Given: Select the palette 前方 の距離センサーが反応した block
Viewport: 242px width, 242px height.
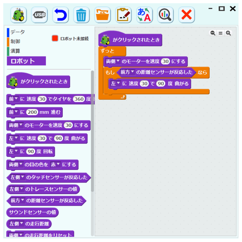Looking at the screenshot, I should point(46,201).
